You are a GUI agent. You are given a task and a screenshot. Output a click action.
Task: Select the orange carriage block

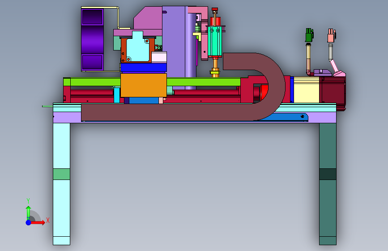click(144, 85)
